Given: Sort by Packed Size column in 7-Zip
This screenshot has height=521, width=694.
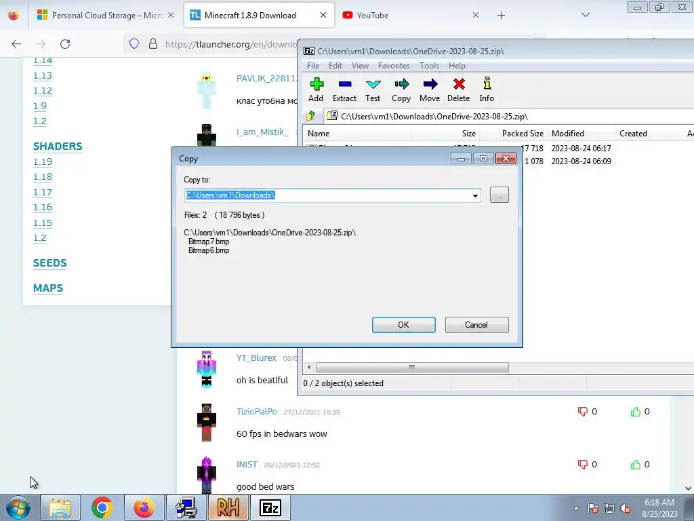Looking at the screenshot, I should (514, 134).
